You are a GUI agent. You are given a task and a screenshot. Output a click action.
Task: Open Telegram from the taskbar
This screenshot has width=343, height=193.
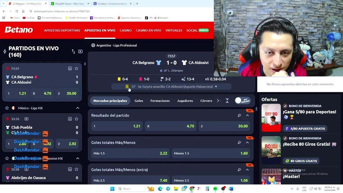168,189
